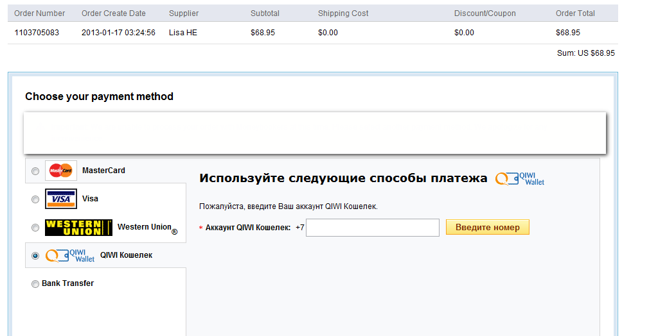Screen dimensions: 649x336
Task: Click the Order Number column header
Action: (39, 13)
